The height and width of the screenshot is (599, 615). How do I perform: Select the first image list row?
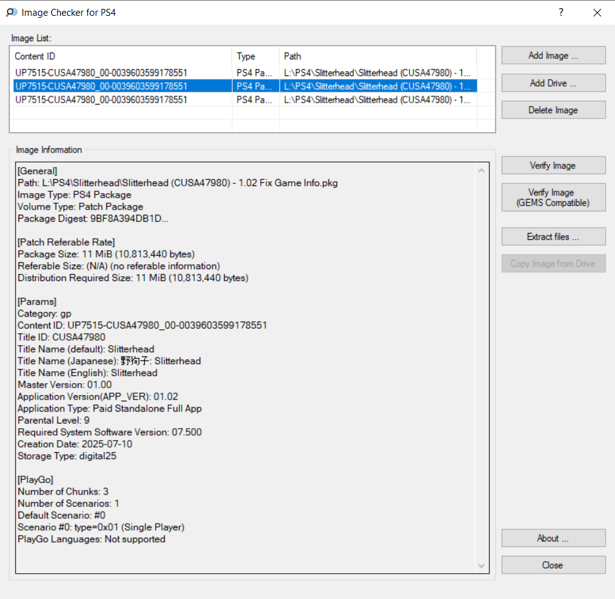click(x=245, y=73)
